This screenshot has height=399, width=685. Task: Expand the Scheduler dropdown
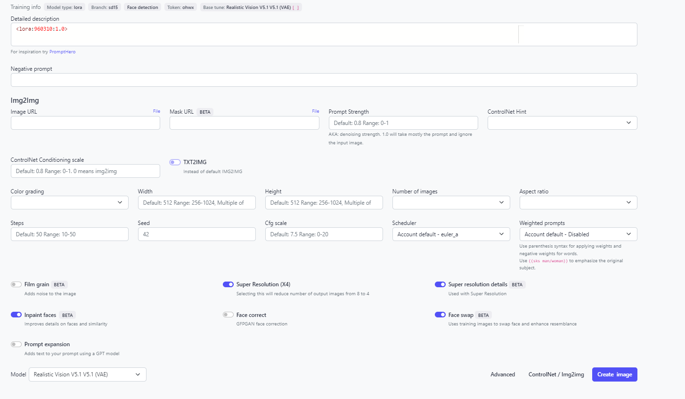pyautogui.click(x=451, y=234)
